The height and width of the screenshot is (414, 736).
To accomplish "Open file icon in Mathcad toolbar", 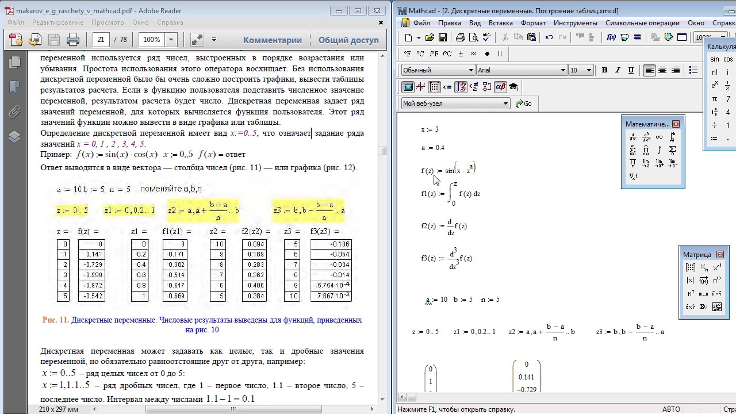I will tap(430, 37).
